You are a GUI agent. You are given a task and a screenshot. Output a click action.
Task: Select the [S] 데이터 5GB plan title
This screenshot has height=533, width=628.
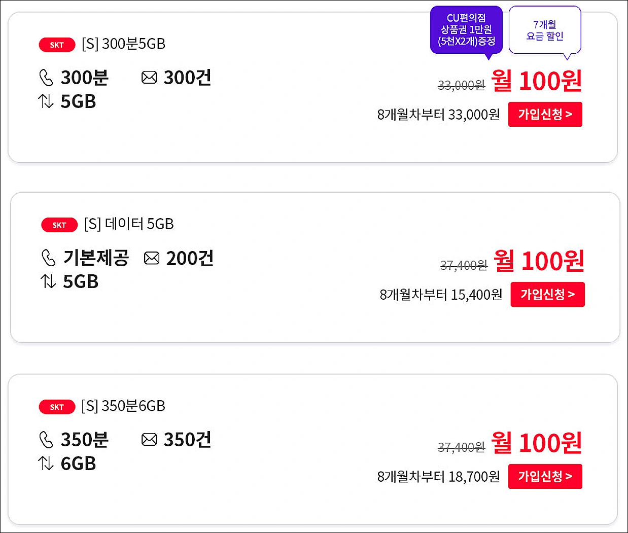(x=127, y=225)
